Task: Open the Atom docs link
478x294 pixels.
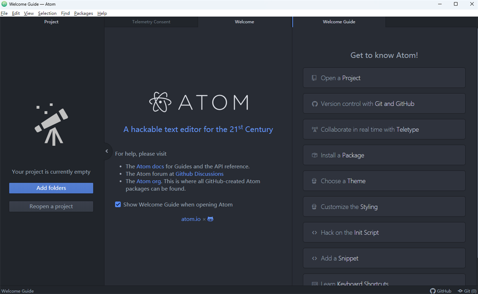Action: 150,166
